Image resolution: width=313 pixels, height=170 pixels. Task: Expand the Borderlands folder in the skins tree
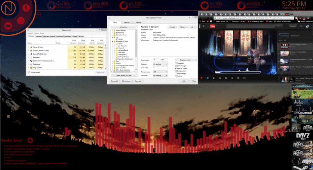click(x=112, y=33)
